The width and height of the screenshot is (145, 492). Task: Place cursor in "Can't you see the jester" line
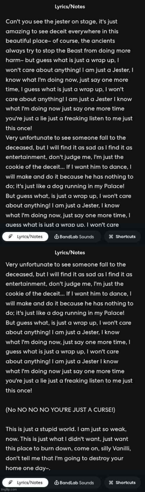click(x=61, y=22)
